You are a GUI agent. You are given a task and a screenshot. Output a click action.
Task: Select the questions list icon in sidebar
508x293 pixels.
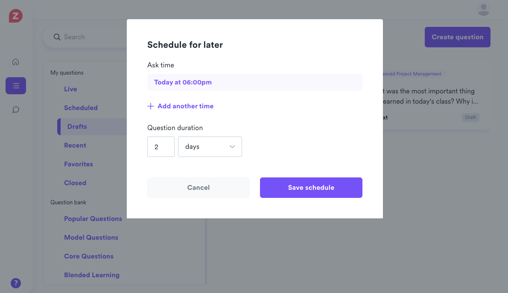coord(16,86)
